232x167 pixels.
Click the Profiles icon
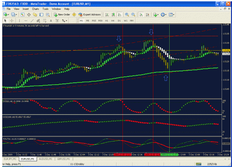click(13, 14)
